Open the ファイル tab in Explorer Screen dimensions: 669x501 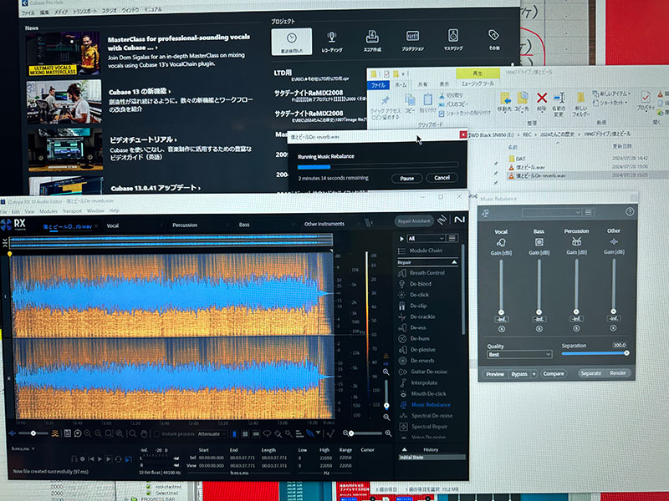(378, 85)
